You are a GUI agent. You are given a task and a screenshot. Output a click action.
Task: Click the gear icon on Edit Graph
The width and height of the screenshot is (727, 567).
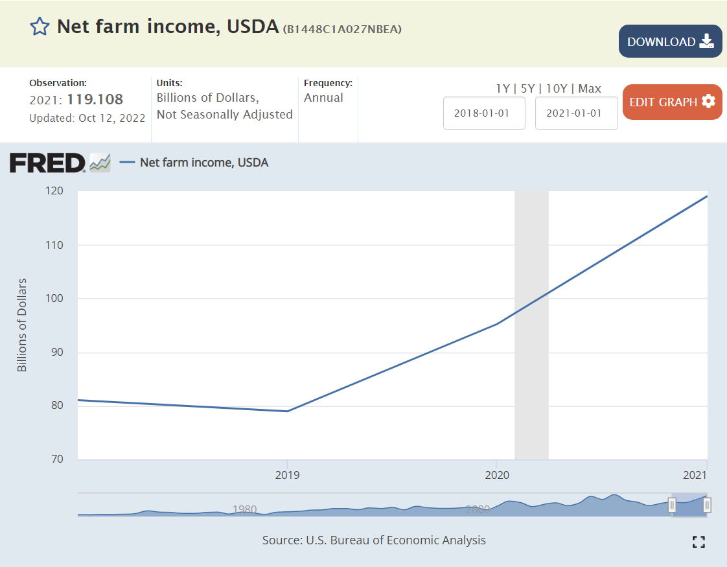(708, 102)
